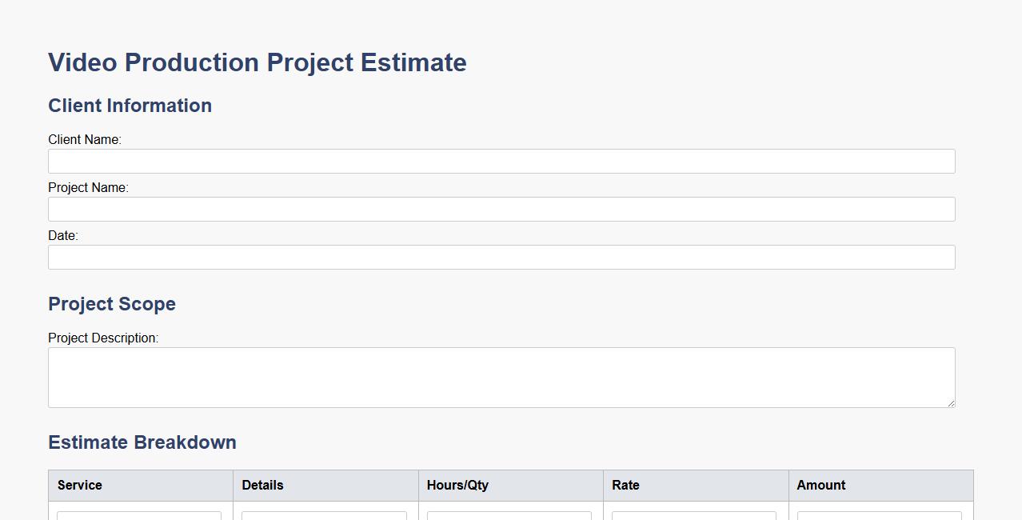Click the Client Name label

(85, 139)
